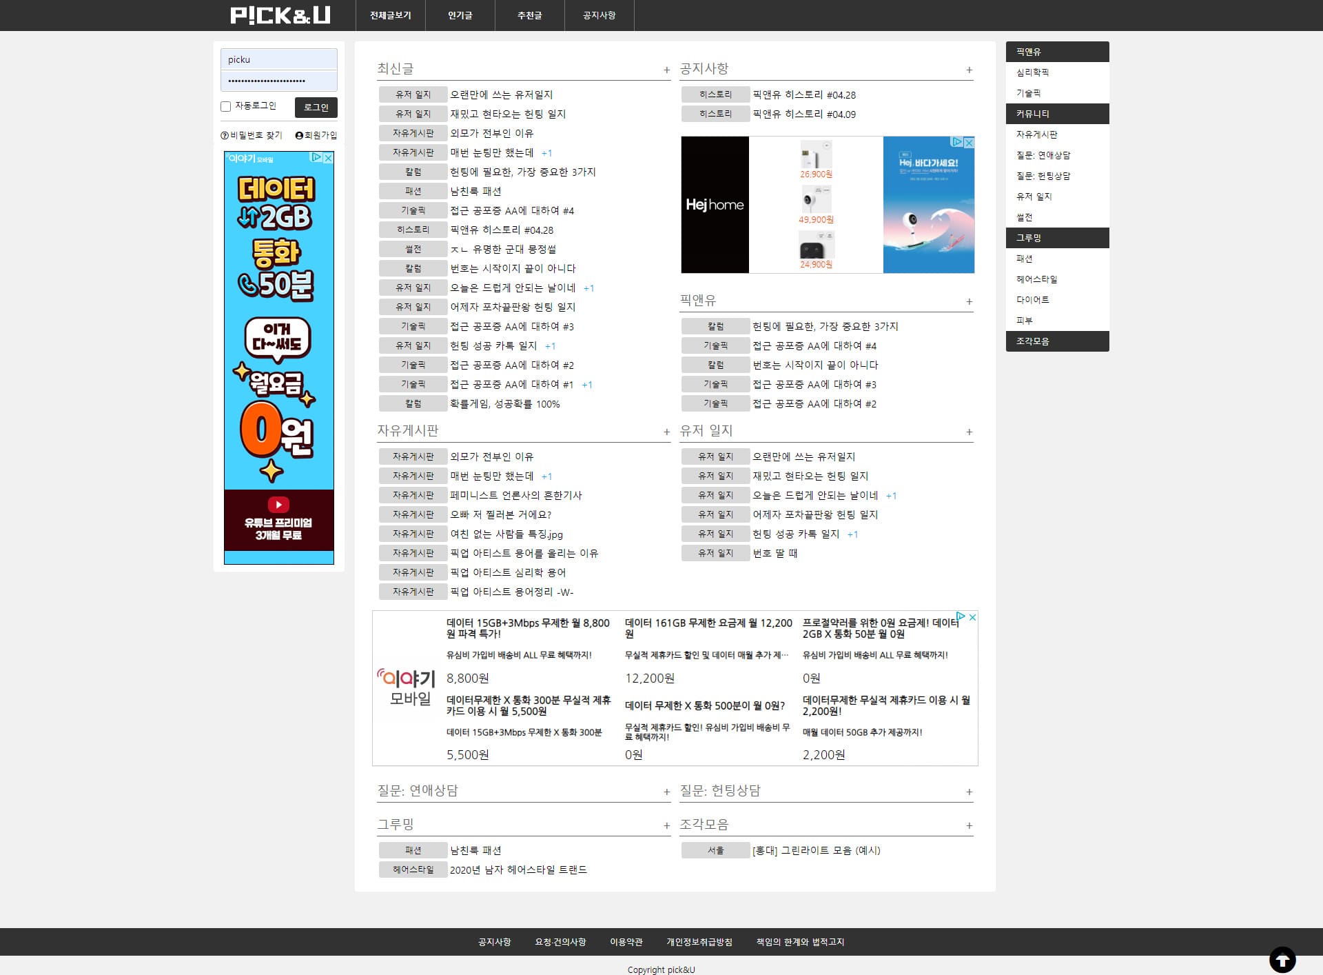Screen dimensions: 1323x975
Task: Click AdChoices icon on Hej home ad
Action: [x=957, y=142]
